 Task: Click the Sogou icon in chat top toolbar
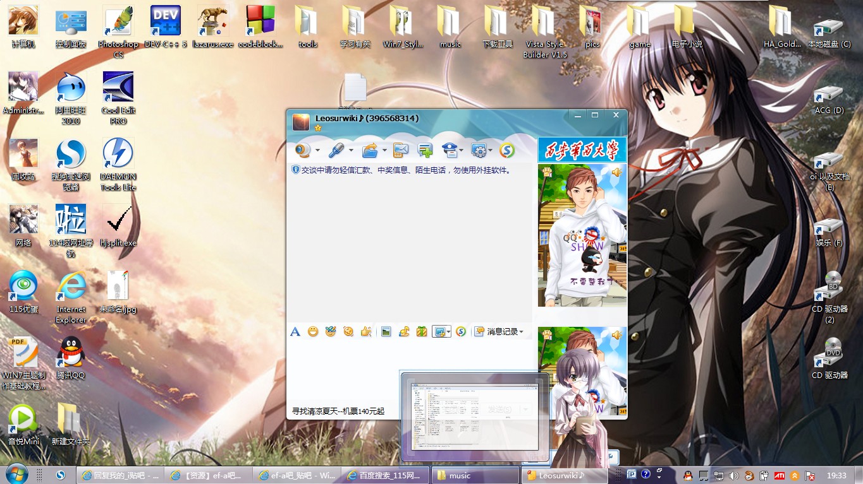click(x=507, y=150)
